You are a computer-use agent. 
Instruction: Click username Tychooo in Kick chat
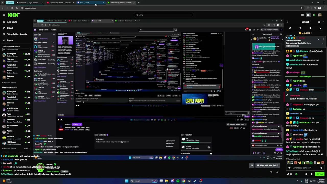[297, 109]
